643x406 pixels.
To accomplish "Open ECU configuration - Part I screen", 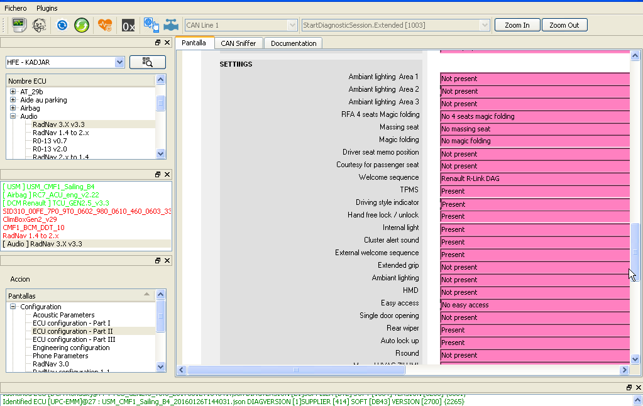I will tap(72, 323).
